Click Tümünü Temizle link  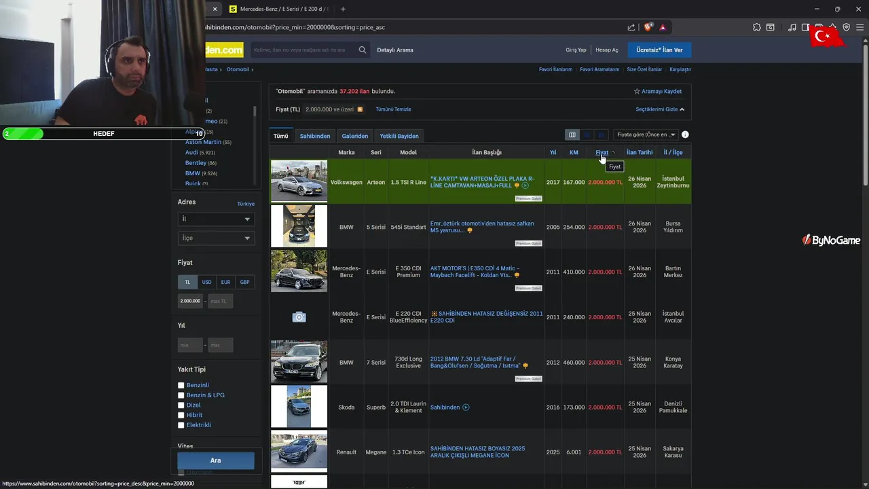393,109
